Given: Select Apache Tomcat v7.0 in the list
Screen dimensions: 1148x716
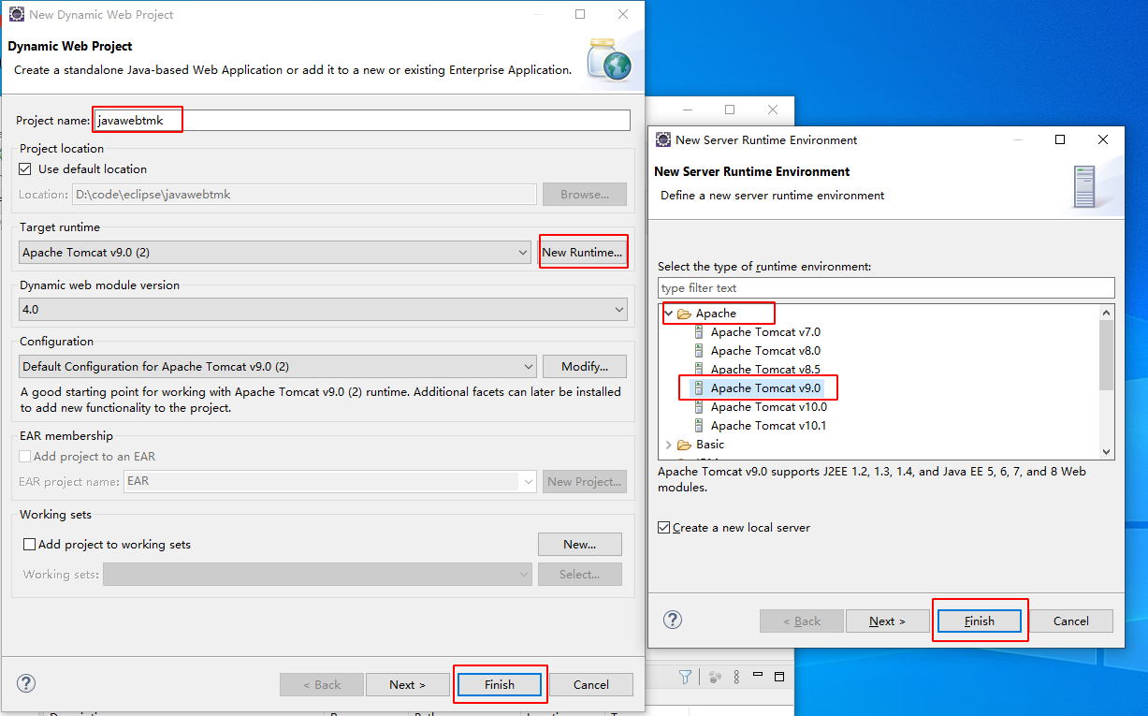Looking at the screenshot, I should tap(764, 332).
